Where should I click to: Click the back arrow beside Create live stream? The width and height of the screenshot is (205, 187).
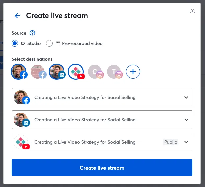pyautogui.click(x=17, y=16)
